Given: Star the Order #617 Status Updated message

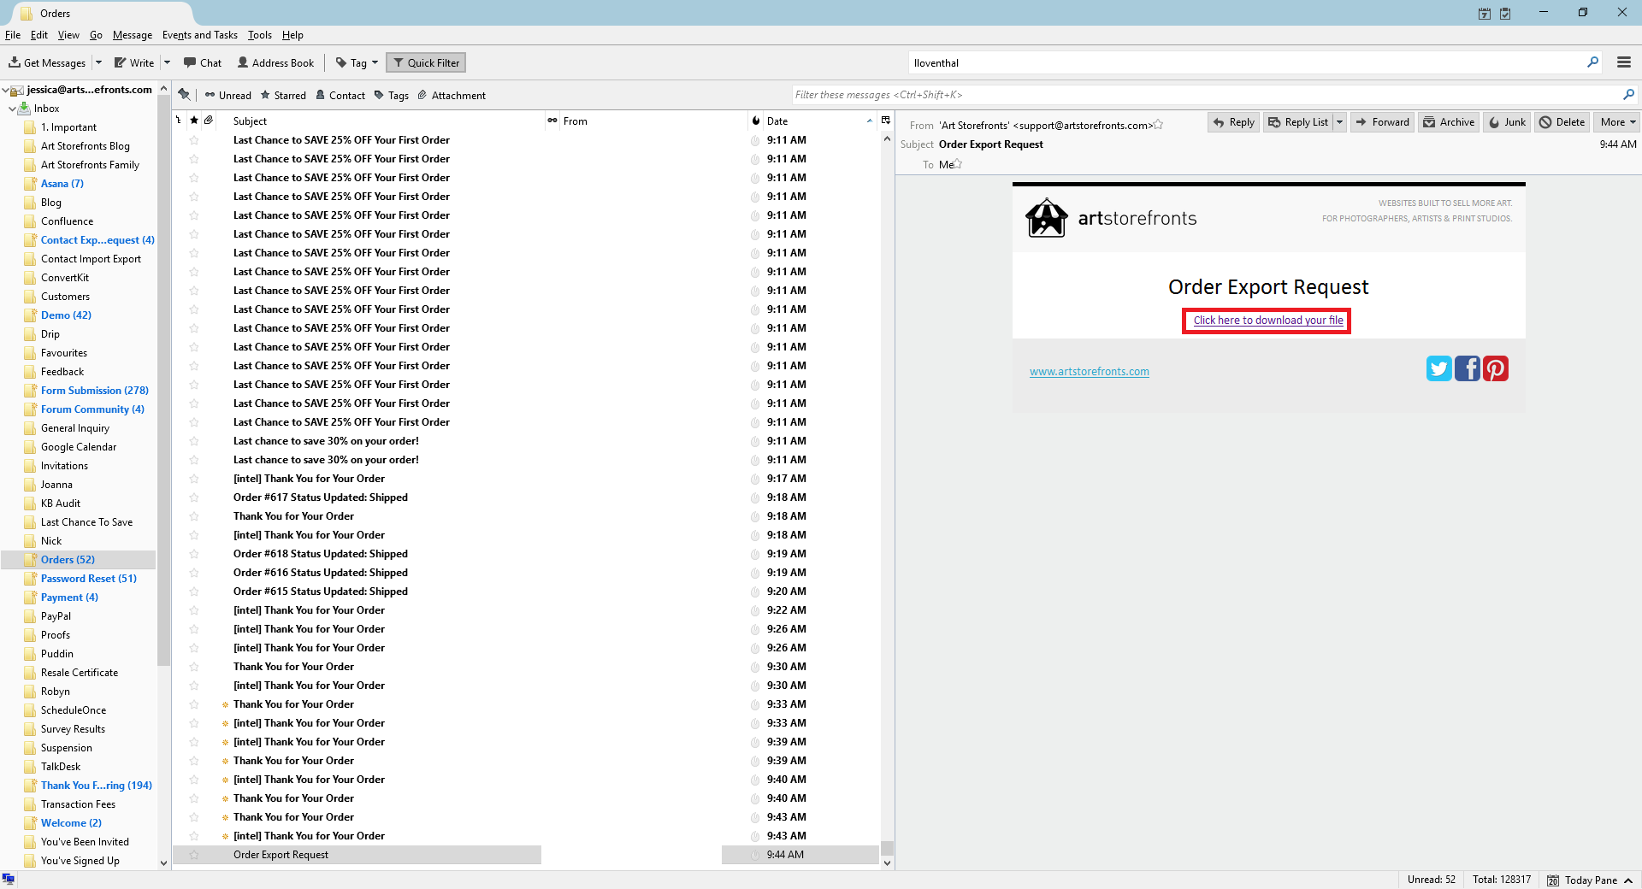Looking at the screenshot, I should point(194,497).
